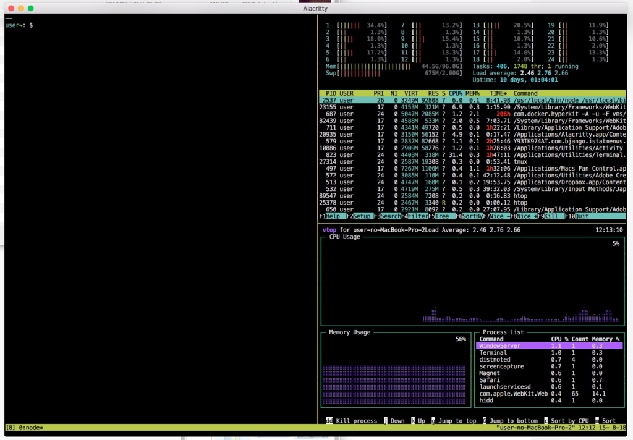Image resolution: width=633 pixels, height=440 pixels.
Task: Click the yellow minimize button of Alacritty
Action: point(21,8)
